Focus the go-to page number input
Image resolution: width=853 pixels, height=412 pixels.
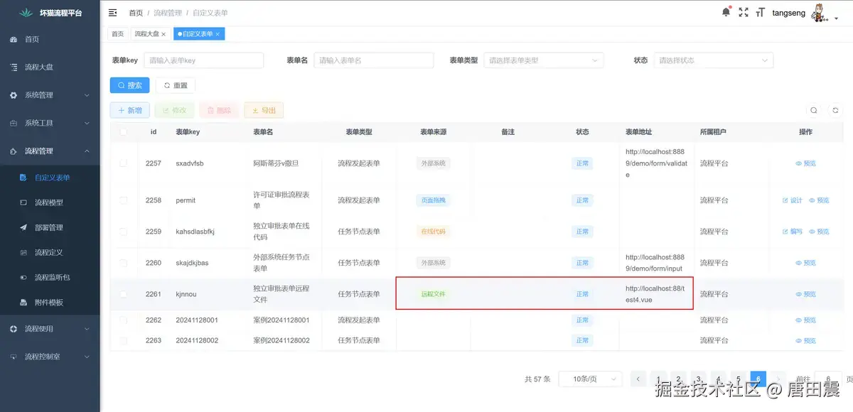828,379
